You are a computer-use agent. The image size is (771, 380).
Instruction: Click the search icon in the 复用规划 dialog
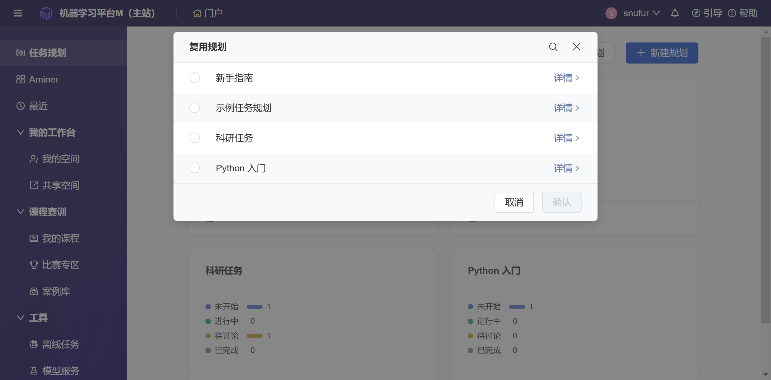pos(553,47)
